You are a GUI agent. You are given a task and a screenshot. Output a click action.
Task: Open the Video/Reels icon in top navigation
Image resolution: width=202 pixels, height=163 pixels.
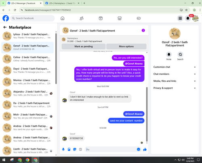point(101,18)
